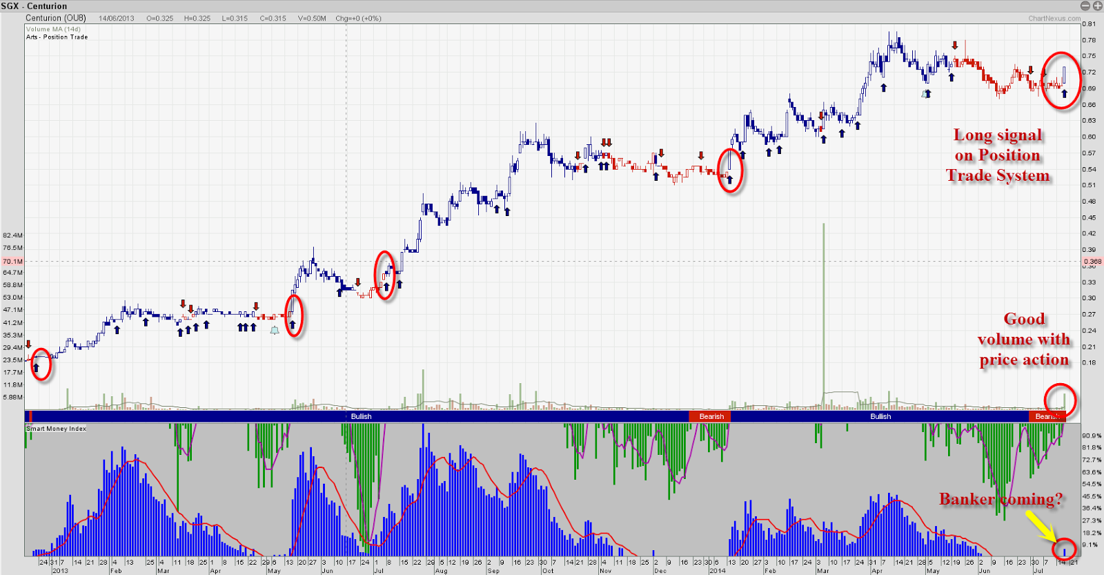This screenshot has width=1104, height=575.
Task: Click the 90.9% Smart Money axis label
Action: coord(1092,436)
